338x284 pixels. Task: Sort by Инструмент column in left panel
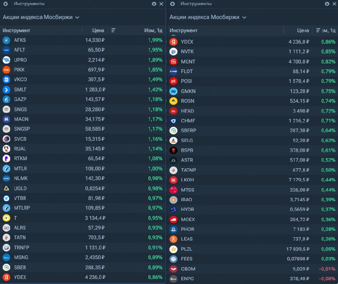pos(16,30)
